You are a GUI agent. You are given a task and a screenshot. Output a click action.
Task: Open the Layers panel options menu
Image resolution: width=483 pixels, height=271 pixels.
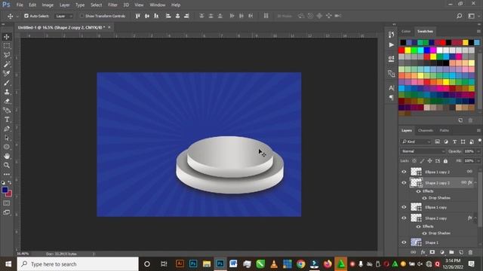click(478, 130)
